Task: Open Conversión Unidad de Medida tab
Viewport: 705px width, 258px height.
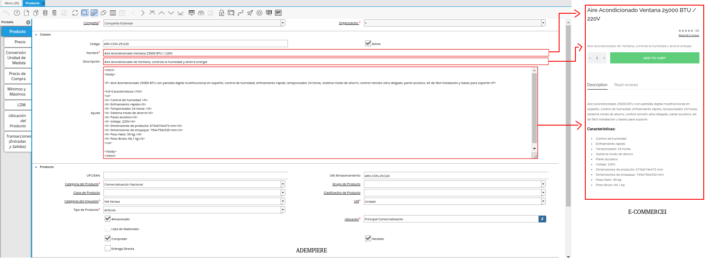Action: click(x=18, y=58)
